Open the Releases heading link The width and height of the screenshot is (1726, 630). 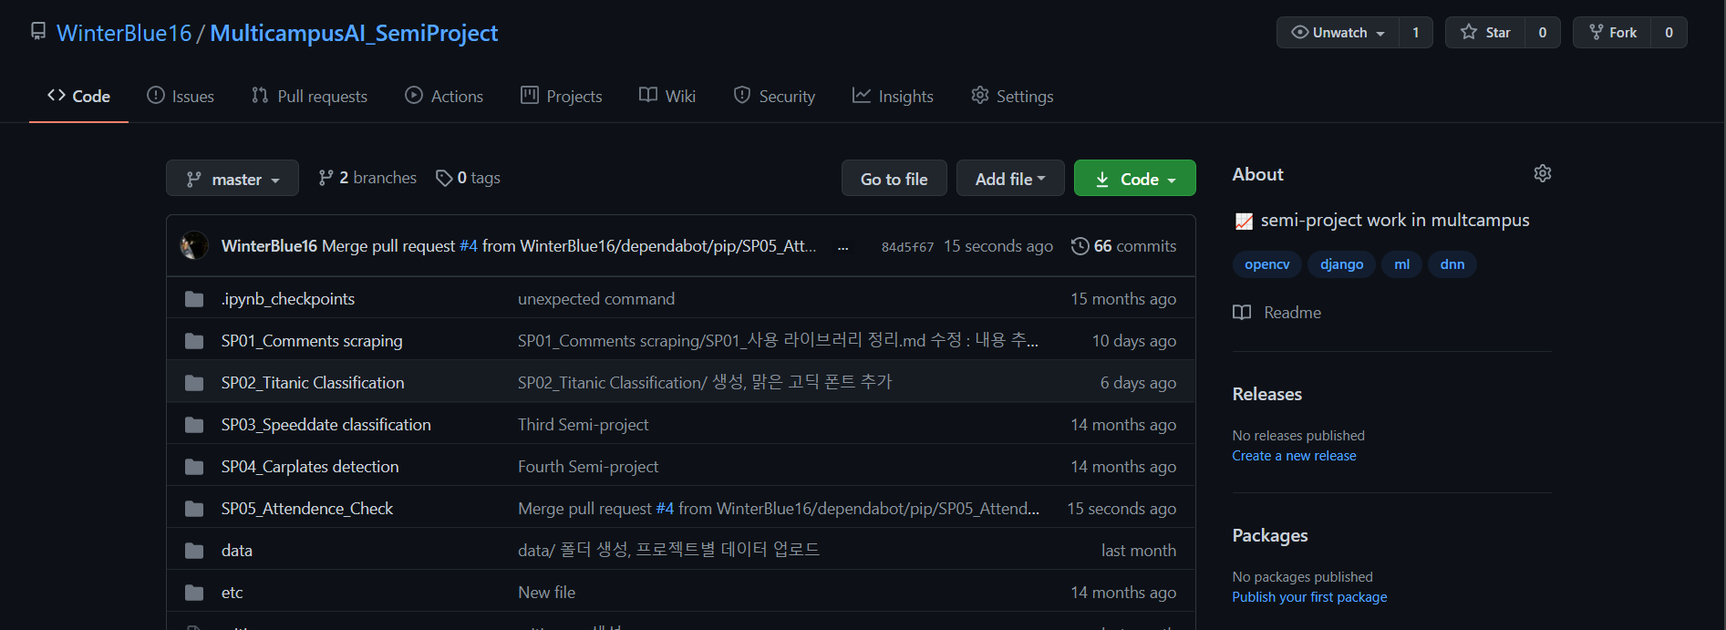click(1267, 394)
